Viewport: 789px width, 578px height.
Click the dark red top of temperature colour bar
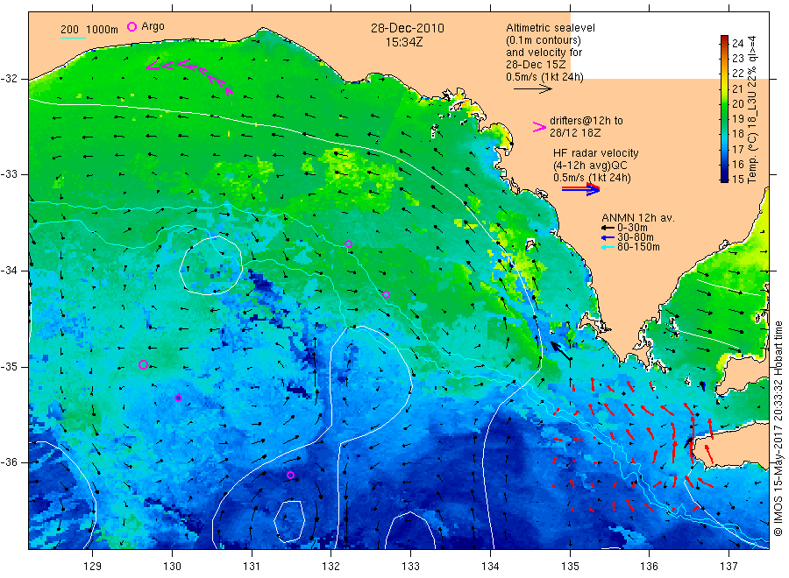coord(724,39)
